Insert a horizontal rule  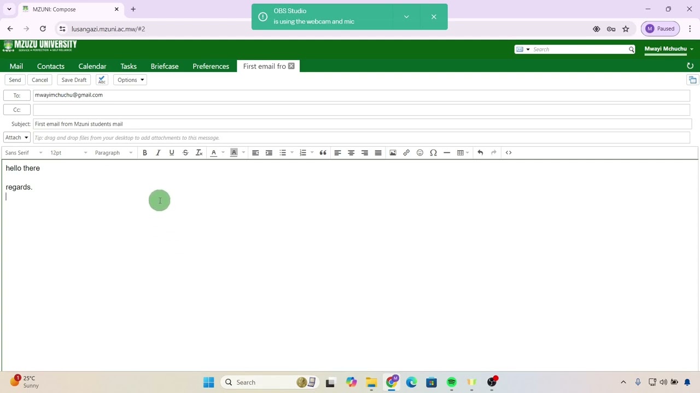(x=447, y=153)
